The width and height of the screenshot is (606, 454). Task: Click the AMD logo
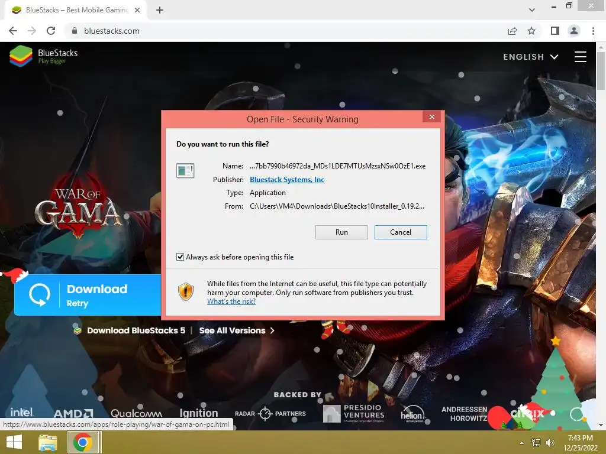[73, 414]
